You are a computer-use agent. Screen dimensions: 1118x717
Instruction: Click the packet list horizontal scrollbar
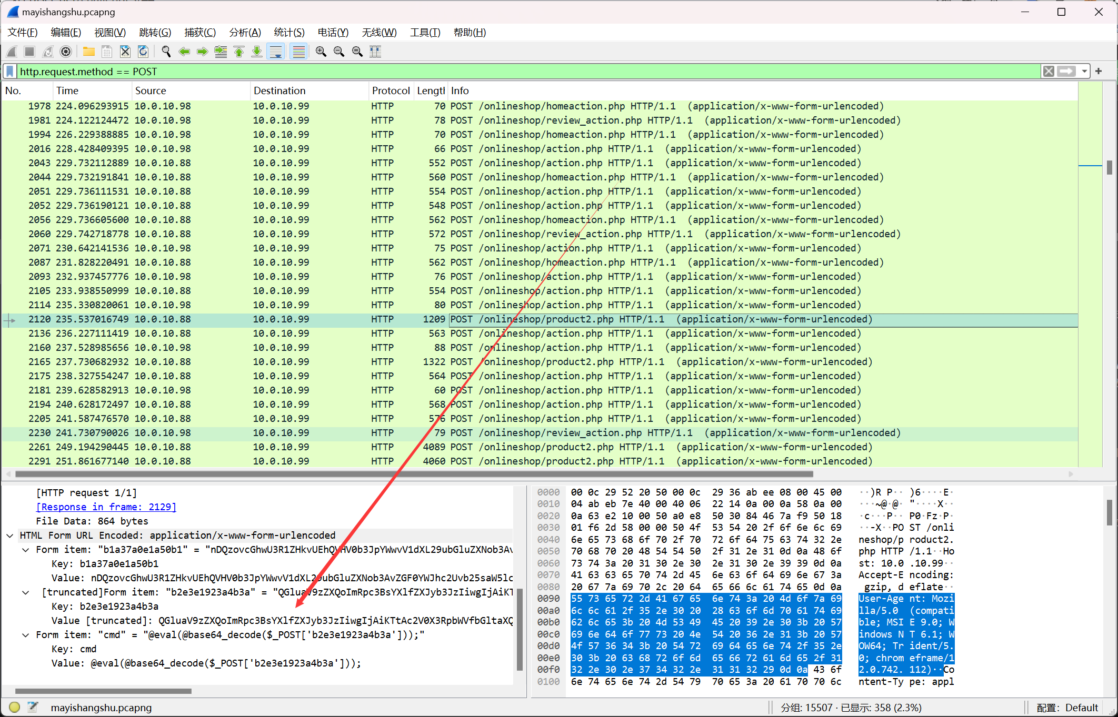[x=414, y=474]
